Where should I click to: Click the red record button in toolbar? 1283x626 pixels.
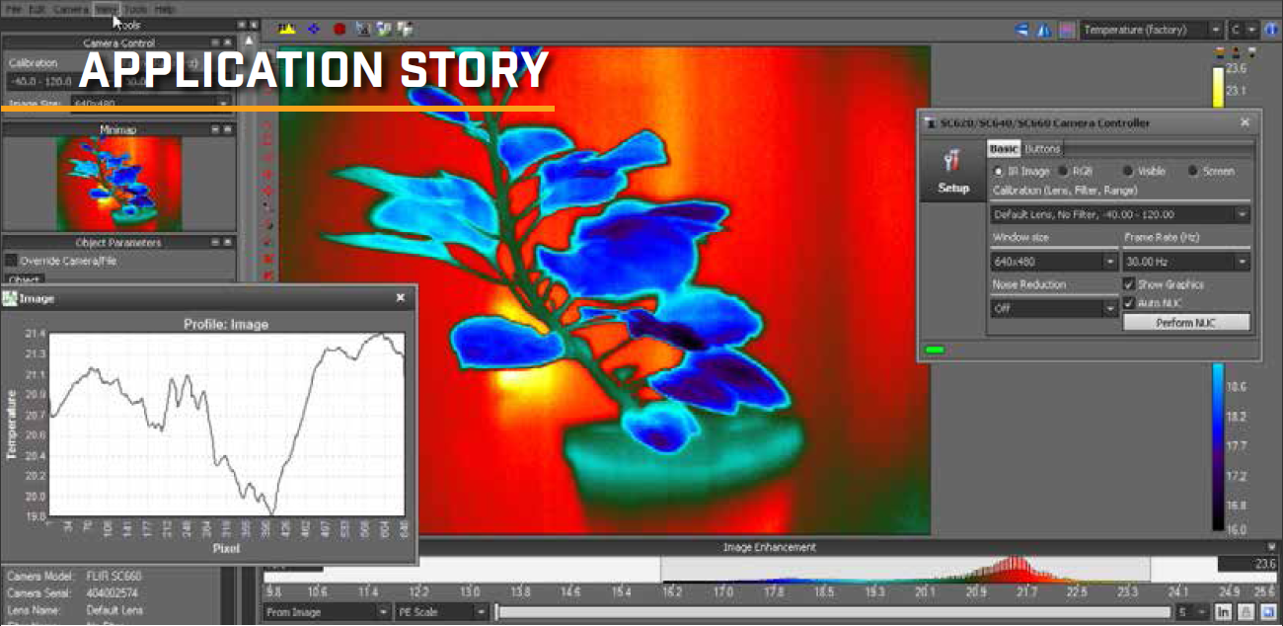tap(340, 30)
